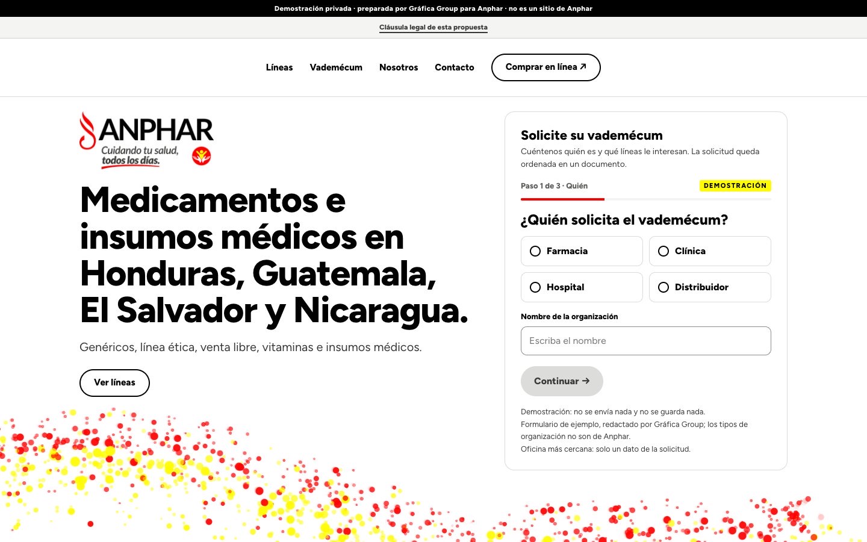Click the '¿Quién solicita el vademécum?' question
The width and height of the screenshot is (867, 542).
point(624,220)
